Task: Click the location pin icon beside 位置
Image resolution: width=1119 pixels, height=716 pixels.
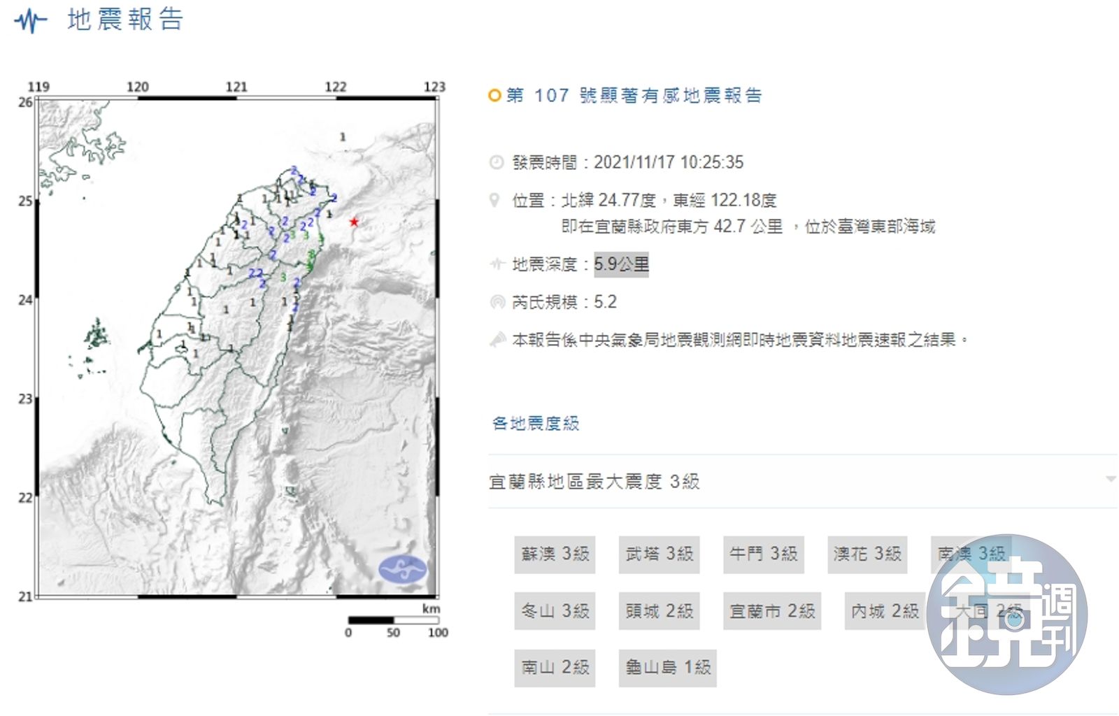Action: click(x=495, y=201)
